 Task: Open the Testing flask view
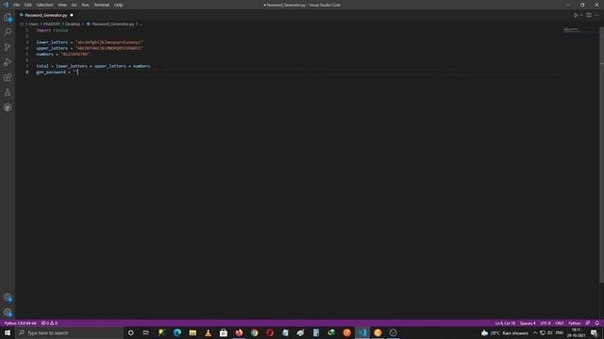pyautogui.click(x=8, y=92)
